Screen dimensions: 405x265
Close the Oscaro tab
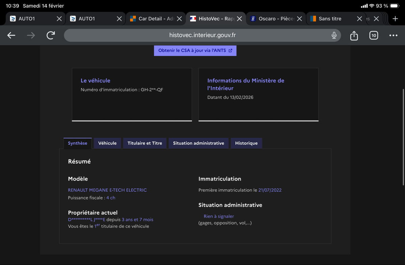coord(299,19)
